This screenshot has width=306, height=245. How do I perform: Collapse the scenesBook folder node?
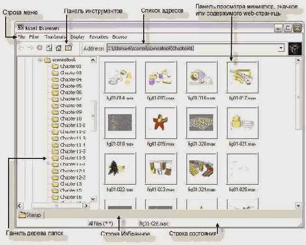click(x=40, y=60)
